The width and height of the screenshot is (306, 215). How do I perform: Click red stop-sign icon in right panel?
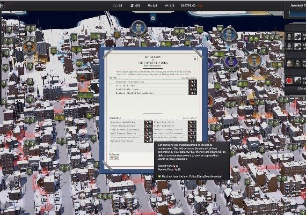click(289, 80)
